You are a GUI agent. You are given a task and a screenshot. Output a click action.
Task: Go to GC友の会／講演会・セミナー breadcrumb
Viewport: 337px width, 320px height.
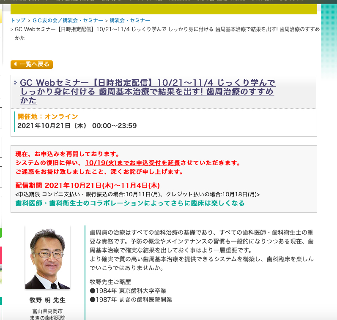click(68, 21)
